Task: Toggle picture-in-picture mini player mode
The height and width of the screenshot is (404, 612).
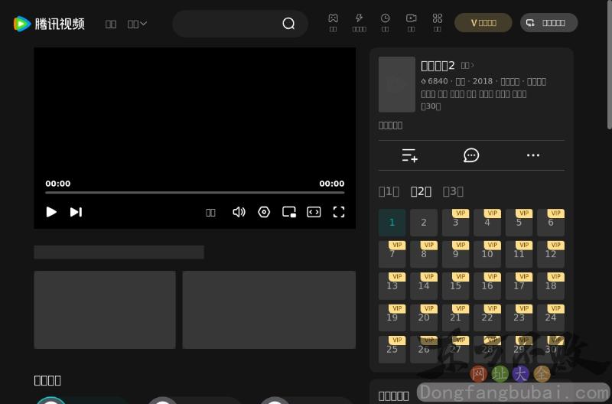Action: point(289,212)
